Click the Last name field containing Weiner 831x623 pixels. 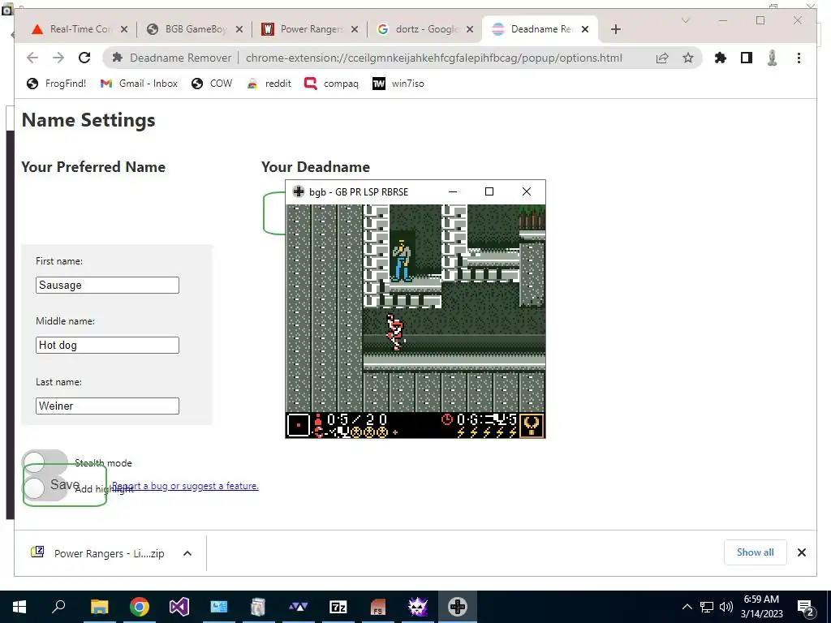[108, 406]
